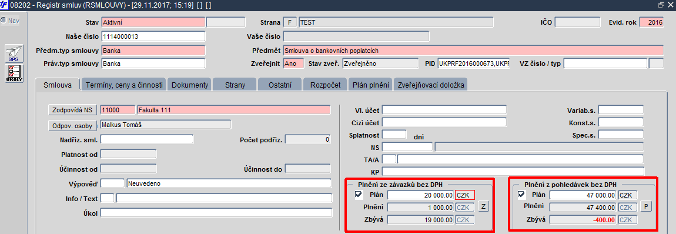Click the Strana field showing TEST

point(396,22)
